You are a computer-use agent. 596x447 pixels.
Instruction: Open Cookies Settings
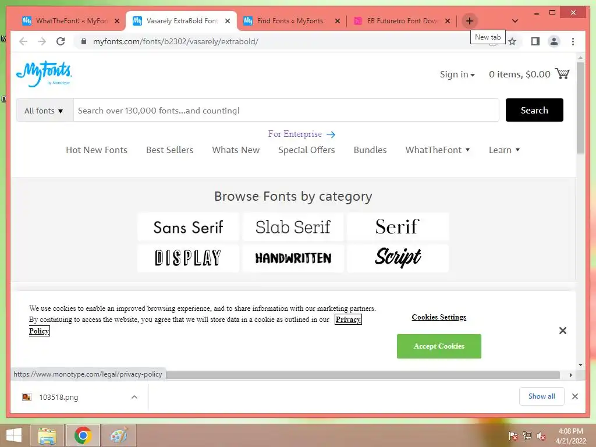point(439,317)
